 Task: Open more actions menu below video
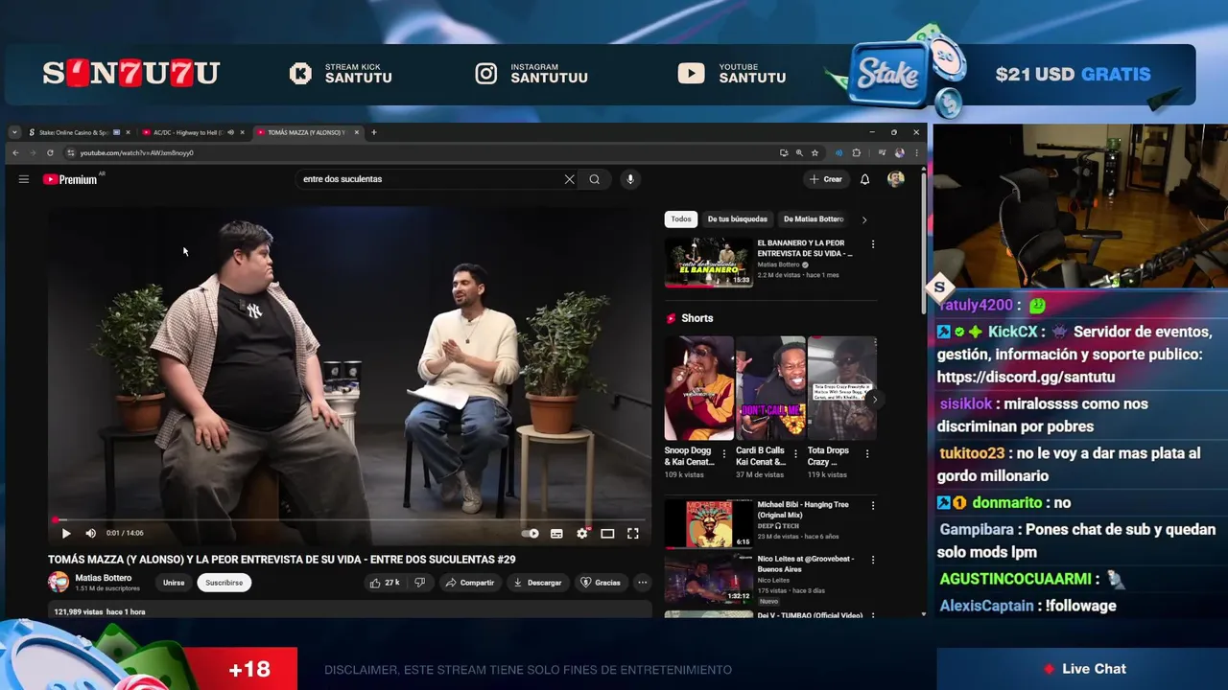643,583
